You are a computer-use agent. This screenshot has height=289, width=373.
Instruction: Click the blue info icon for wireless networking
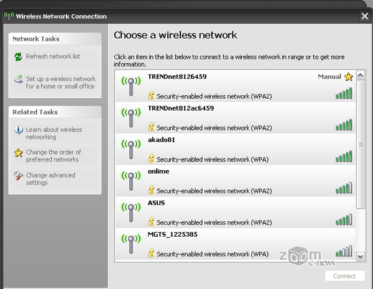coord(19,130)
